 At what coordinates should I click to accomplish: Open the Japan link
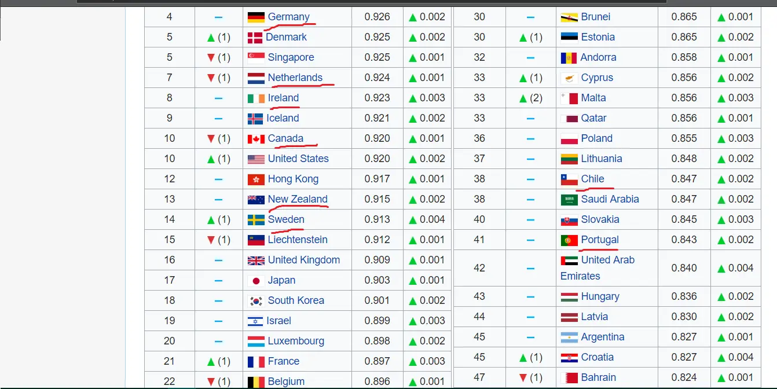tap(281, 280)
